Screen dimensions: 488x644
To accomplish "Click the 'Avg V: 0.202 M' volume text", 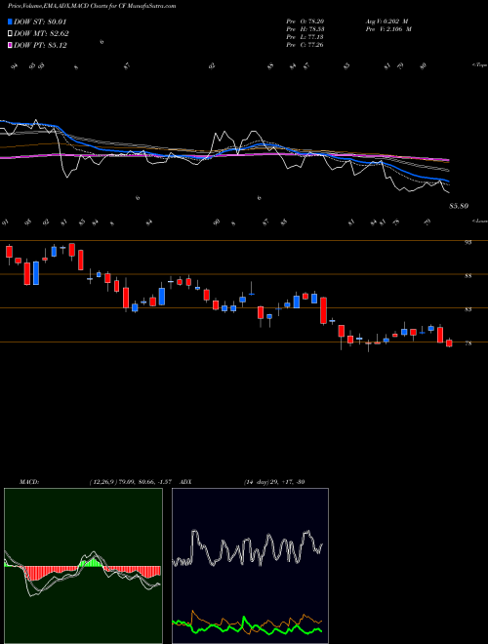I will tap(387, 21).
